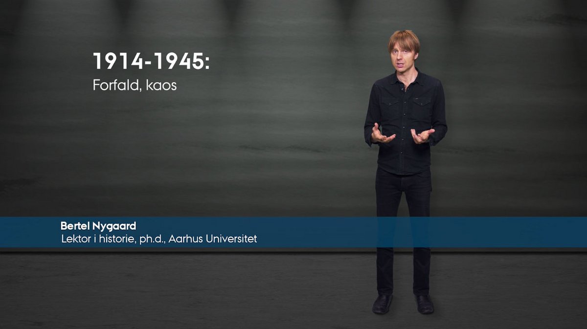Click the presenter's shoe on the left
The height and width of the screenshot is (329, 587).
tap(382, 304)
